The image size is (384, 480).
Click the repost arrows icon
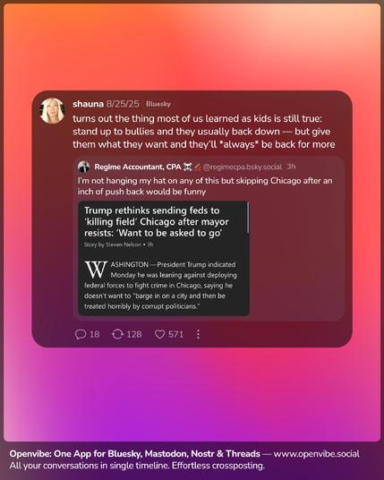coord(117,334)
